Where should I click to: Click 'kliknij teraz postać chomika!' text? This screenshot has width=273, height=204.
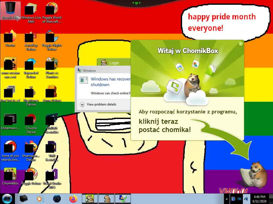tap(165, 126)
